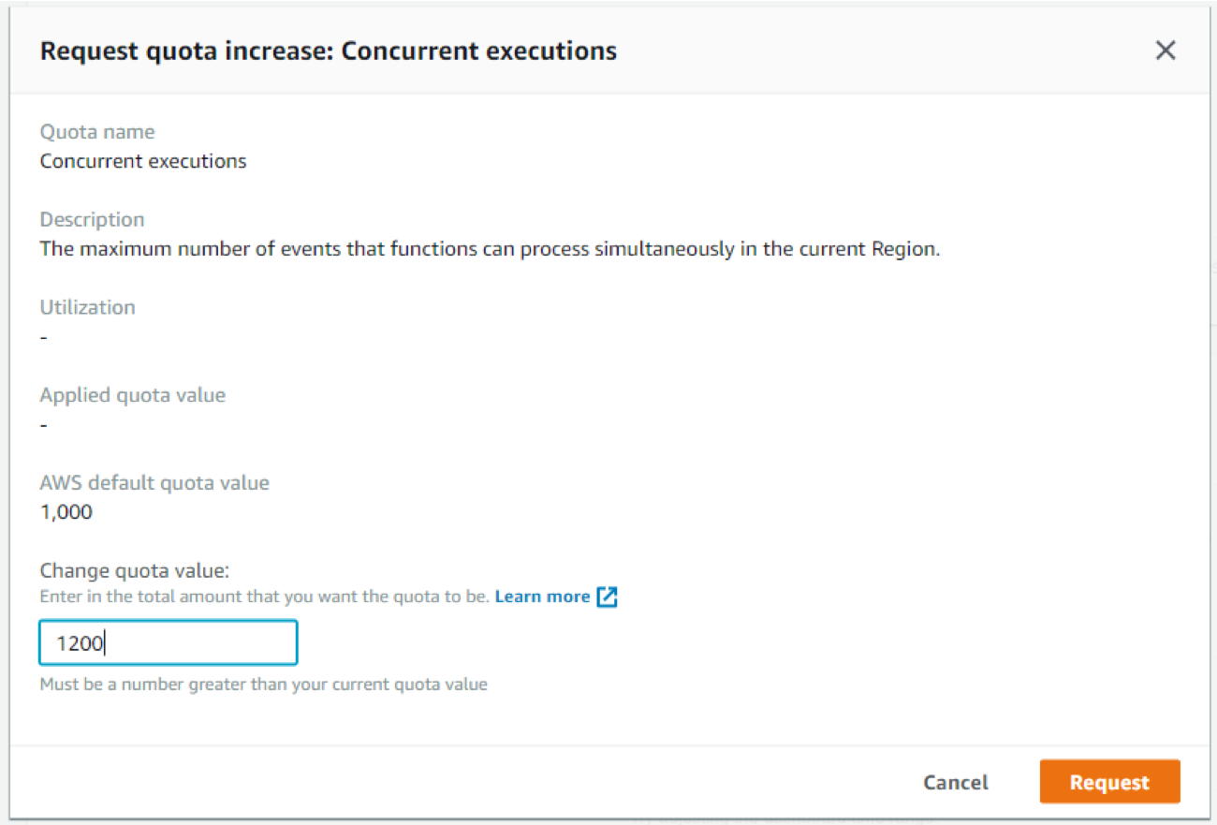Image resolution: width=1217 pixels, height=825 pixels.
Task: Submit with the orange Request button
Action: 1109,782
